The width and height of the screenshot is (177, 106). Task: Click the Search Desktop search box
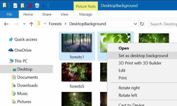[x=163, y=24]
